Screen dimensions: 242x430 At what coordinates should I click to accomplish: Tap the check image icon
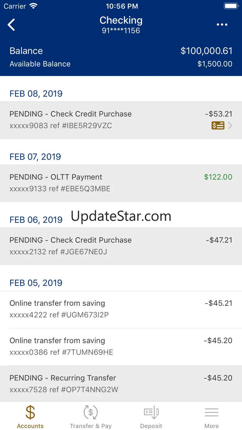click(x=218, y=126)
